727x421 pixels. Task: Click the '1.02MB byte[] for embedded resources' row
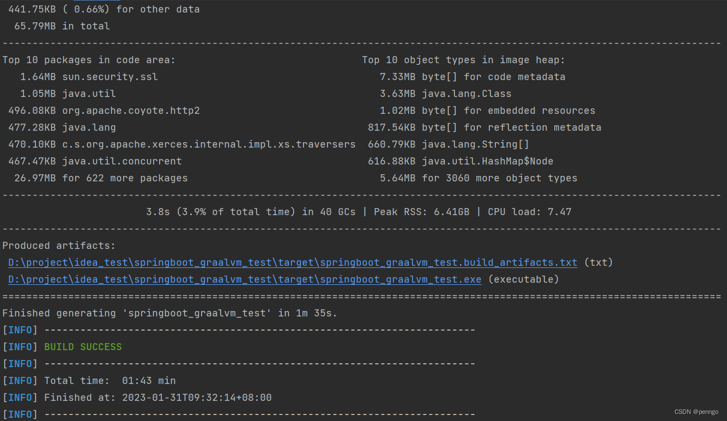(488, 111)
